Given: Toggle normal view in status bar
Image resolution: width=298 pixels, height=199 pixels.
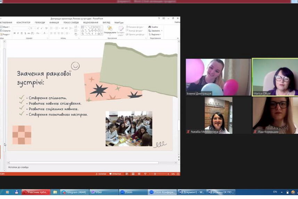Looking at the screenshot, I should (127, 174).
